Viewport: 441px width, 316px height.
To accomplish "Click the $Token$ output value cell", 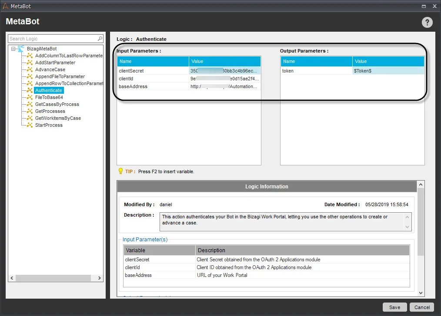I will tap(388, 71).
